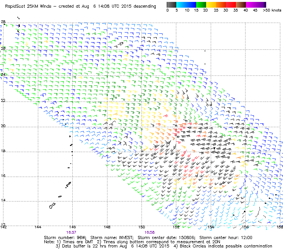Click the legend tick label 35
The image size is (283, 249).
236,10
